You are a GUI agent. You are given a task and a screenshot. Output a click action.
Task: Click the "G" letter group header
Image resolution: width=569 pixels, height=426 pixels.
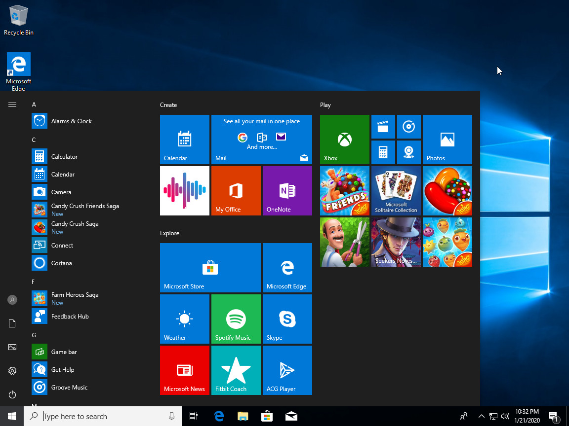[34, 335]
